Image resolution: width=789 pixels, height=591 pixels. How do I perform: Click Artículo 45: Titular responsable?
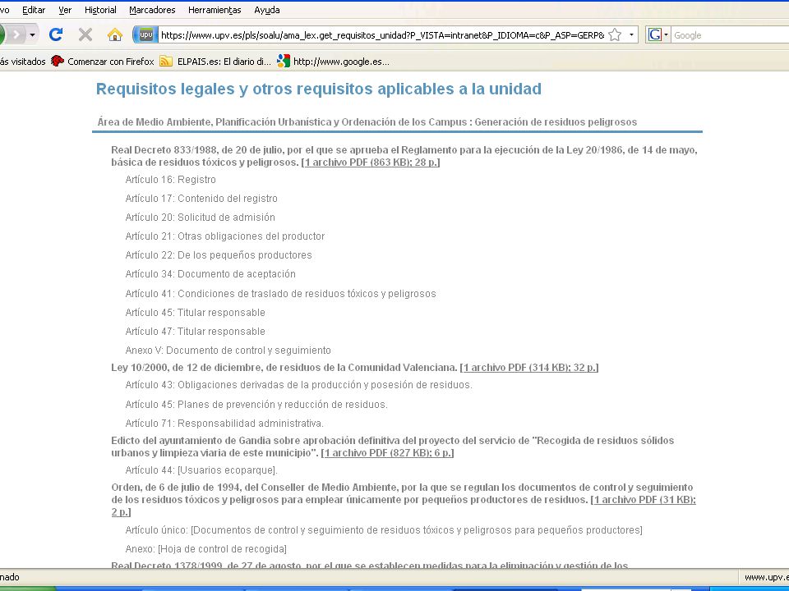pos(196,313)
